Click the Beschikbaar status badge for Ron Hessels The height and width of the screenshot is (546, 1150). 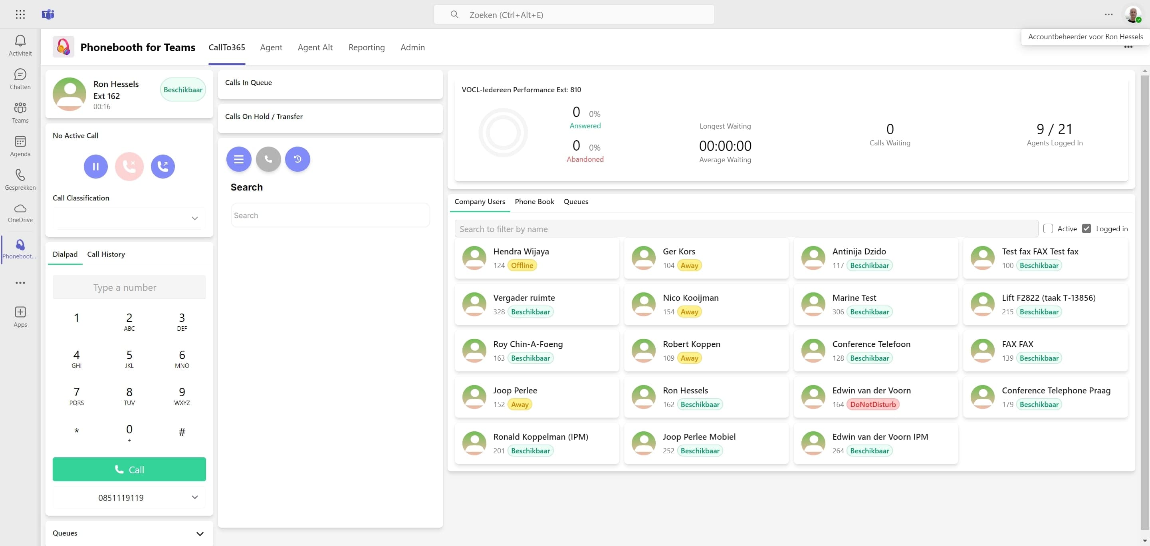183,90
